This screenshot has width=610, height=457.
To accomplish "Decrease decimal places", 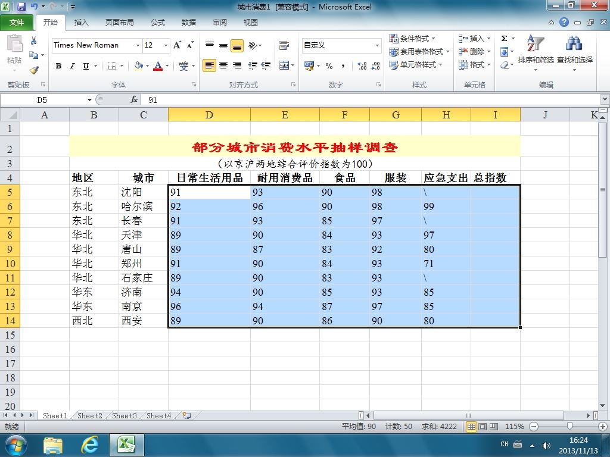I will coord(375,65).
